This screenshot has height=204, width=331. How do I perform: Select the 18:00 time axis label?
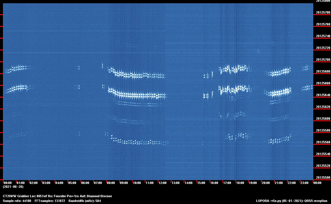[240, 183]
